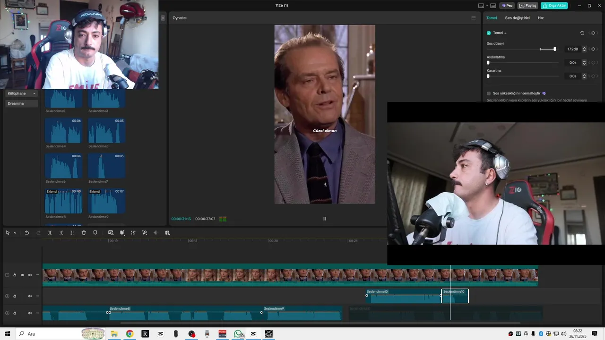Image resolution: width=605 pixels, height=340 pixels.
Task: Switch to the Temel tab
Action: 492,18
